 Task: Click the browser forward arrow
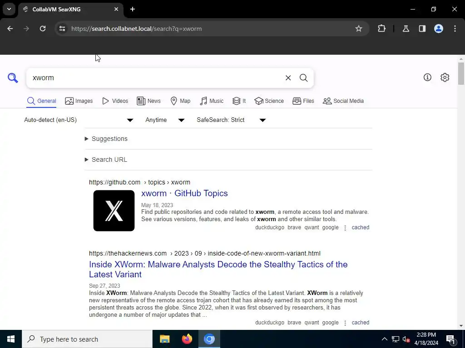[x=26, y=29]
